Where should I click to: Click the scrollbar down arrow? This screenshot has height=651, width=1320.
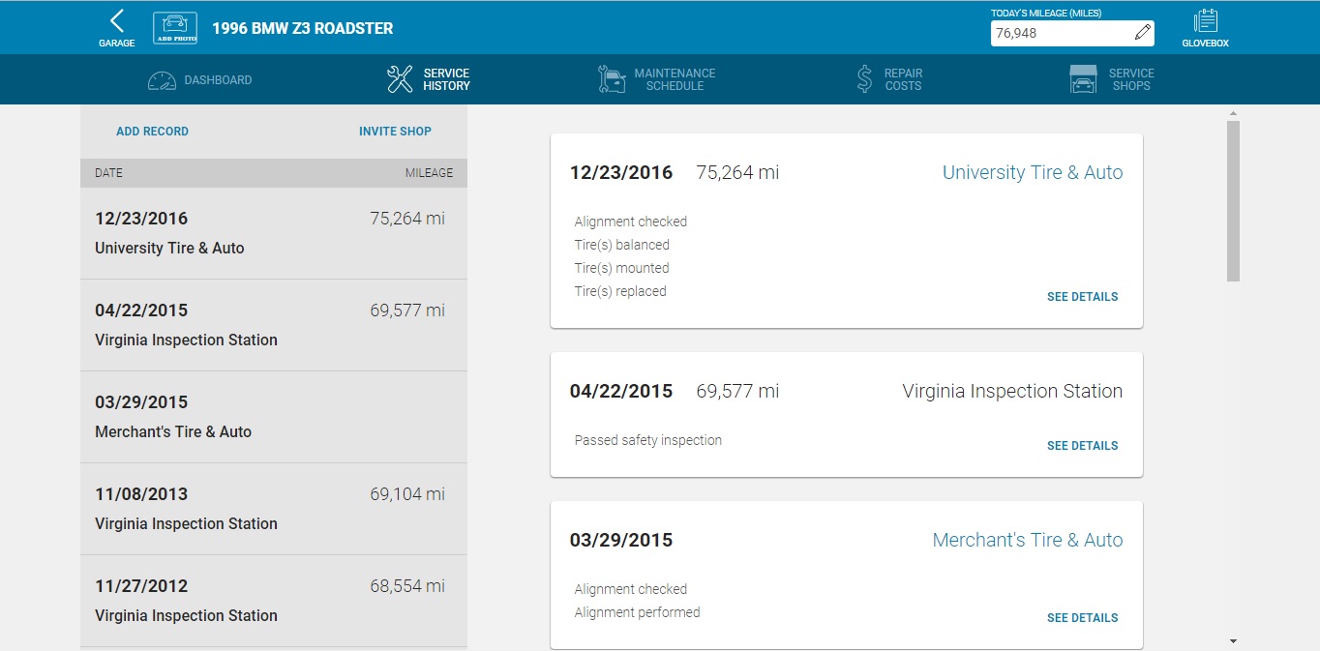(1233, 641)
